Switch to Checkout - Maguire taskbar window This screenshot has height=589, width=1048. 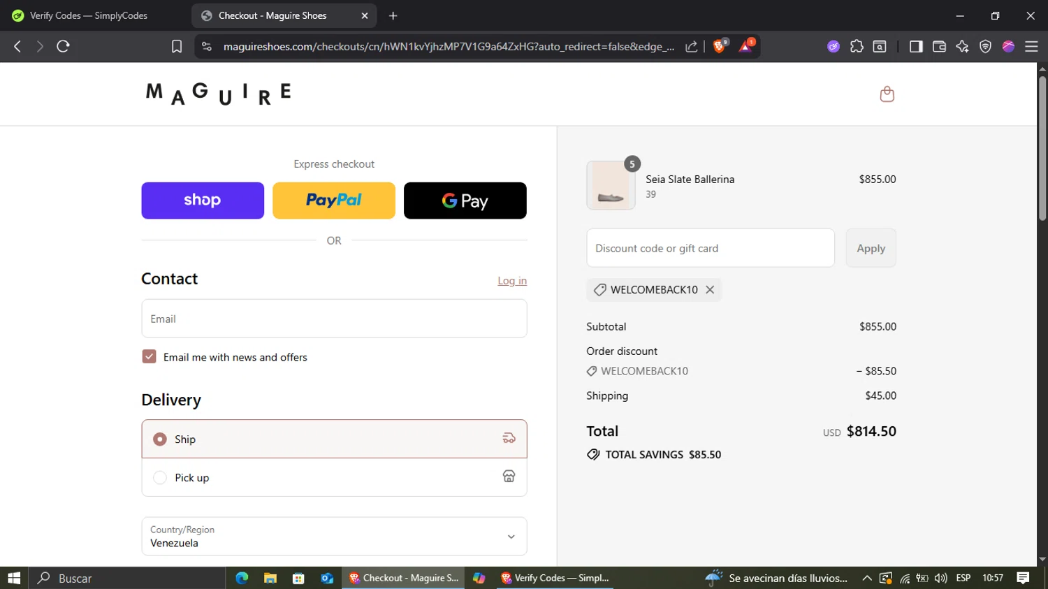click(403, 578)
